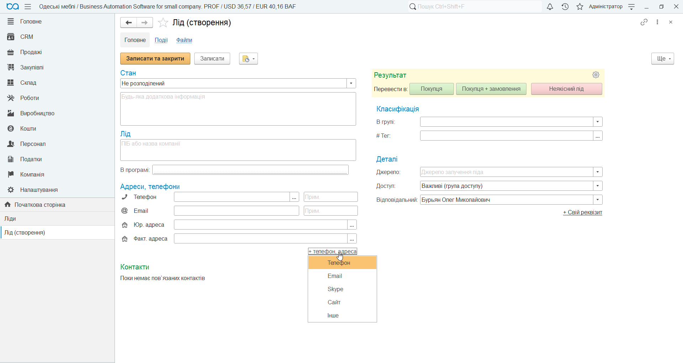Open the CRM section
The height and width of the screenshot is (363, 683).
(x=57, y=37)
